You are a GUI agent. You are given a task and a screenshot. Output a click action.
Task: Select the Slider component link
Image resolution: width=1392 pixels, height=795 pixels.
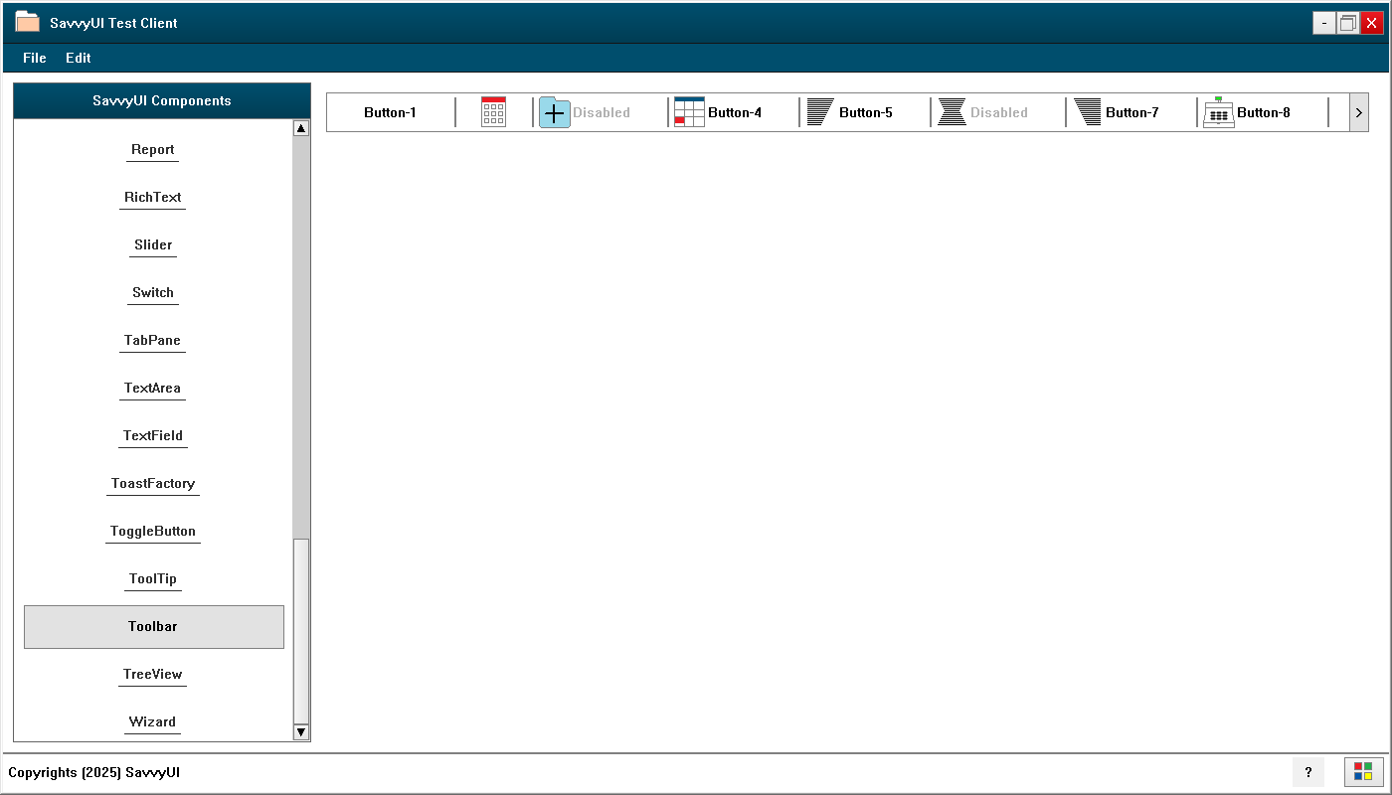[x=152, y=244]
